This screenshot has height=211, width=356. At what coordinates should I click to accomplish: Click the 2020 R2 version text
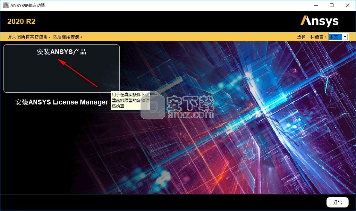coord(22,22)
